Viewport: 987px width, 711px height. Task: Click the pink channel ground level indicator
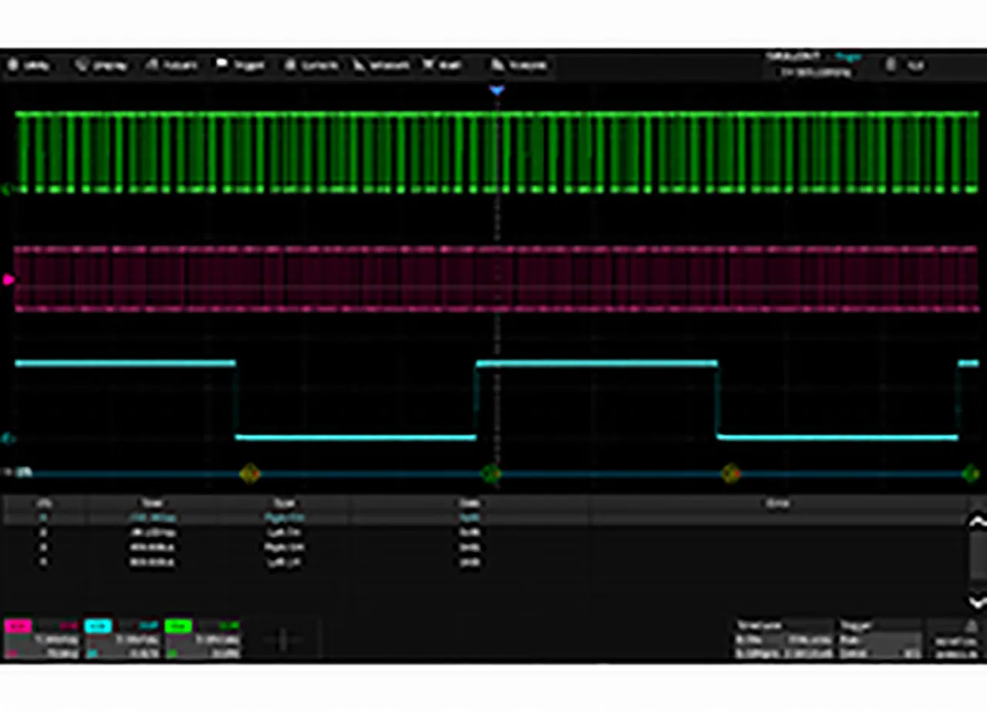coord(8,280)
